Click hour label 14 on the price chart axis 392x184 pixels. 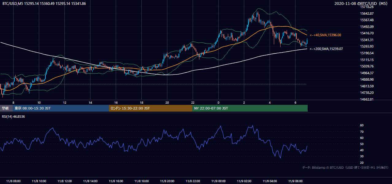(x=90, y=102)
